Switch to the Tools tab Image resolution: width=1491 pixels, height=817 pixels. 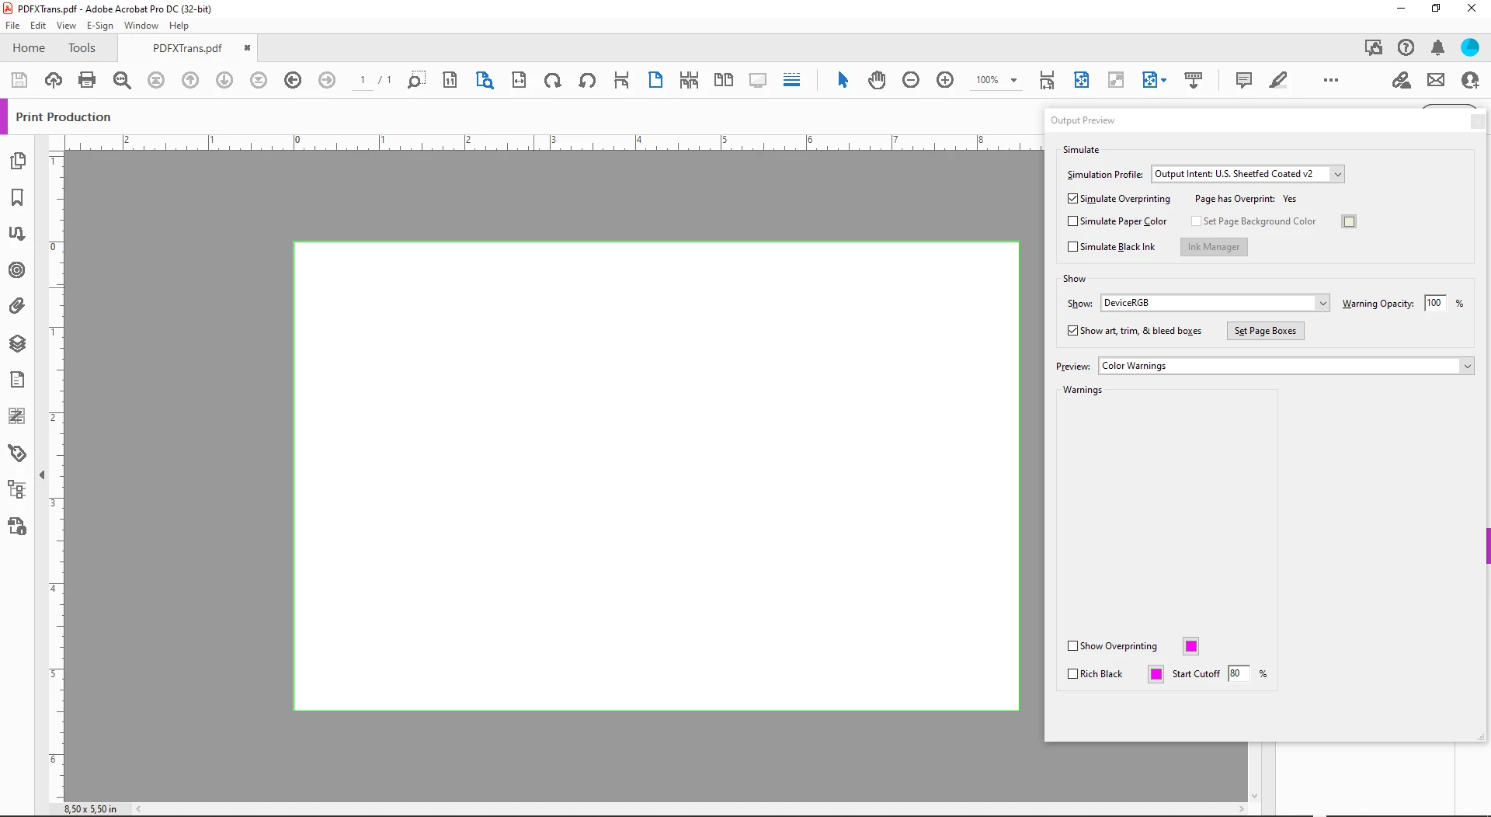point(82,48)
